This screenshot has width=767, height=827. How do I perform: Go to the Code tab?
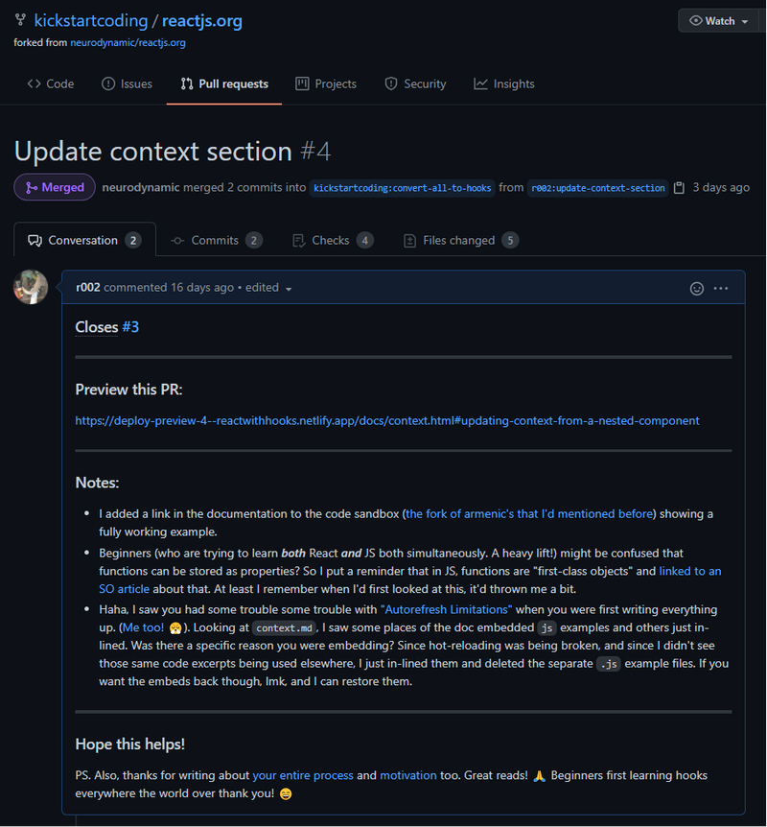click(x=51, y=83)
